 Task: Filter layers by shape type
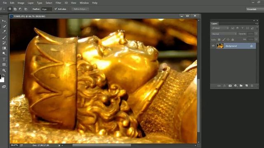(247, 28)
